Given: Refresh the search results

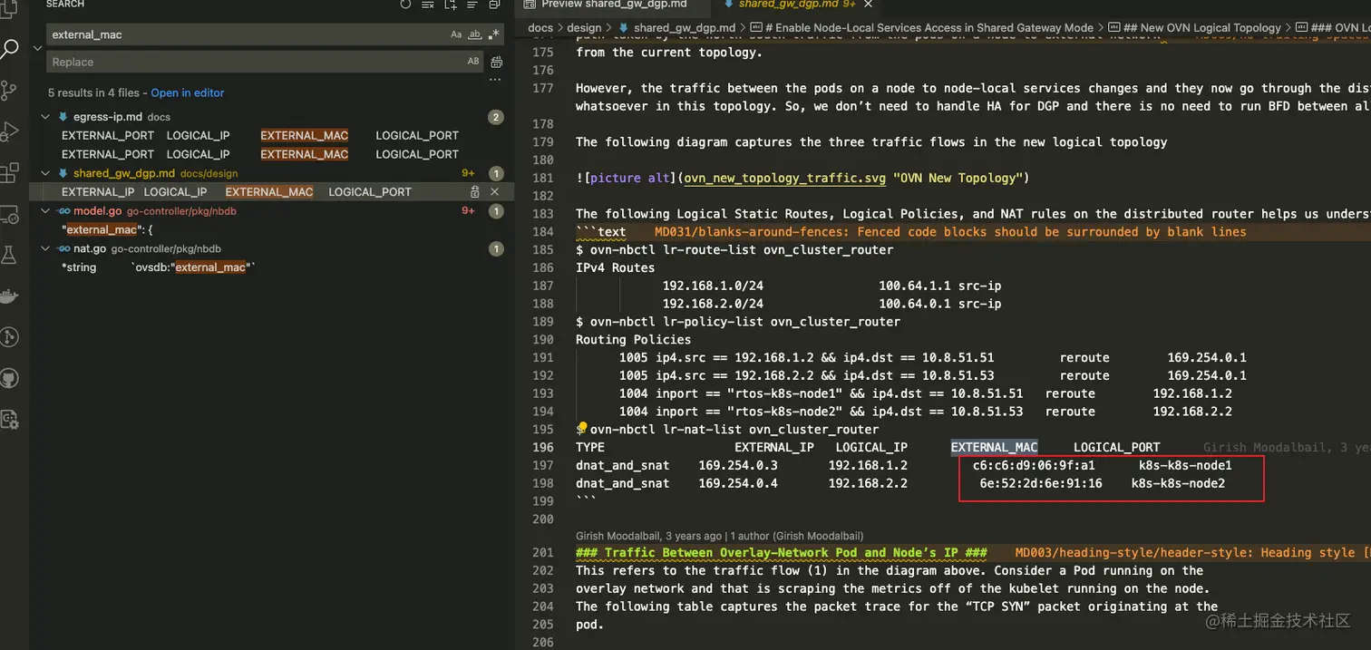Looking at the screenshot, I should [405, 5].
